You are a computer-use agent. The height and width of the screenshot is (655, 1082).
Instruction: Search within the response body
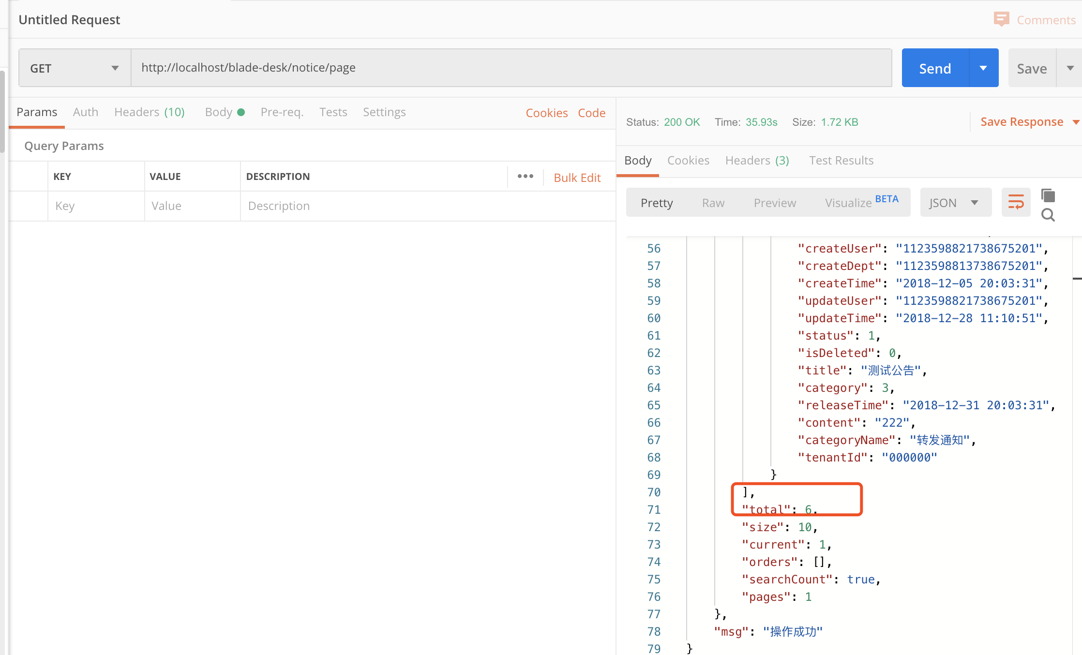1048,215
